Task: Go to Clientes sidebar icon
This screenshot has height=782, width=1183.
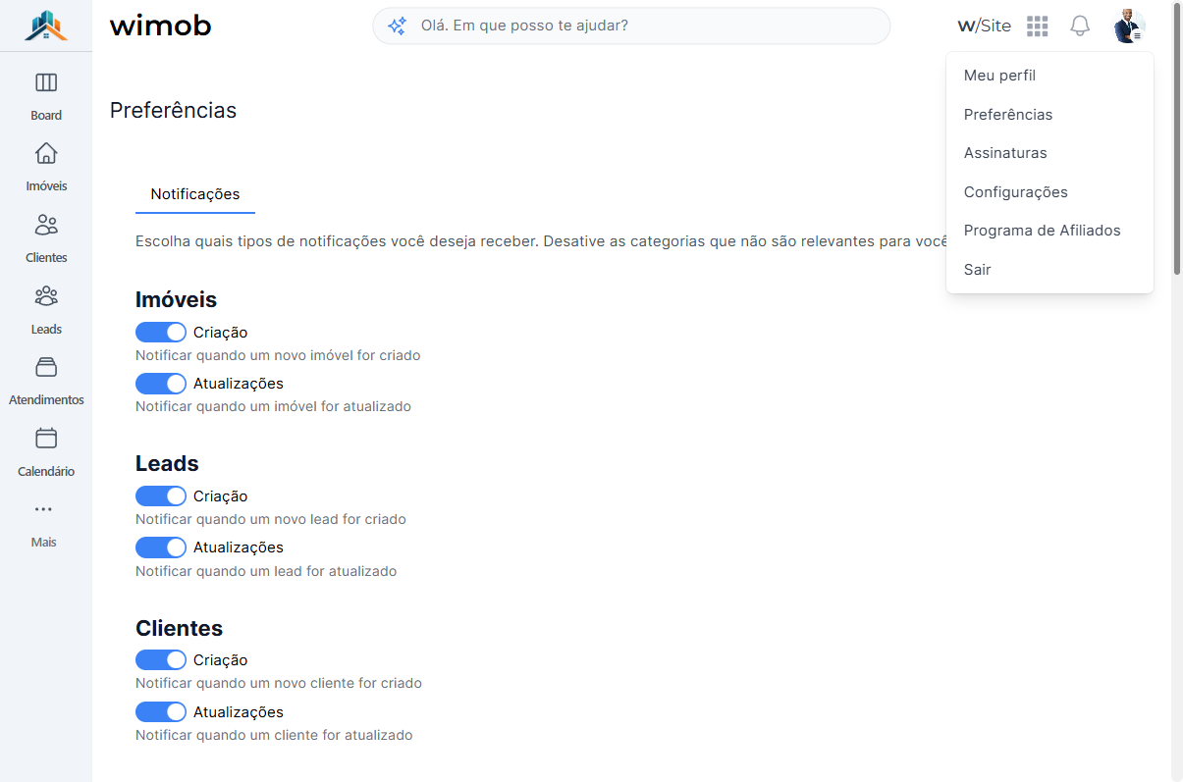Action: click(46, 225)
